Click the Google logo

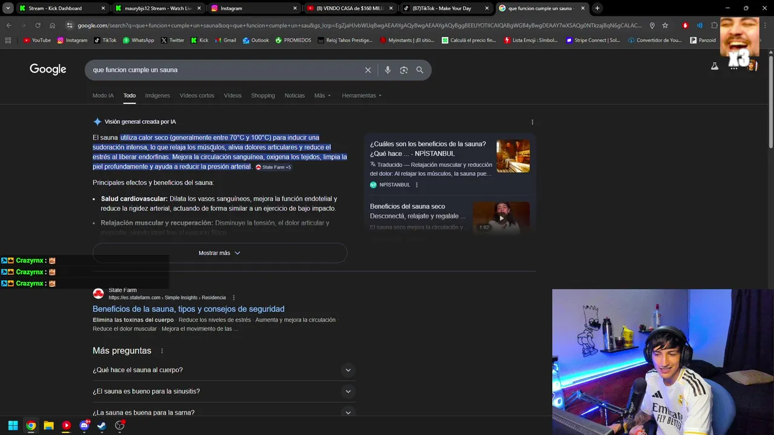48,69
